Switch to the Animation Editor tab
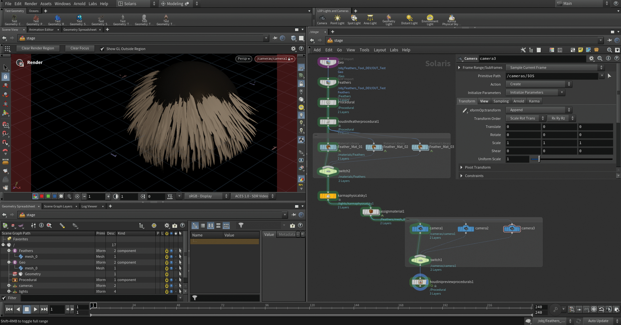This screenshot has width=621, height=325. tap(41, 30)
